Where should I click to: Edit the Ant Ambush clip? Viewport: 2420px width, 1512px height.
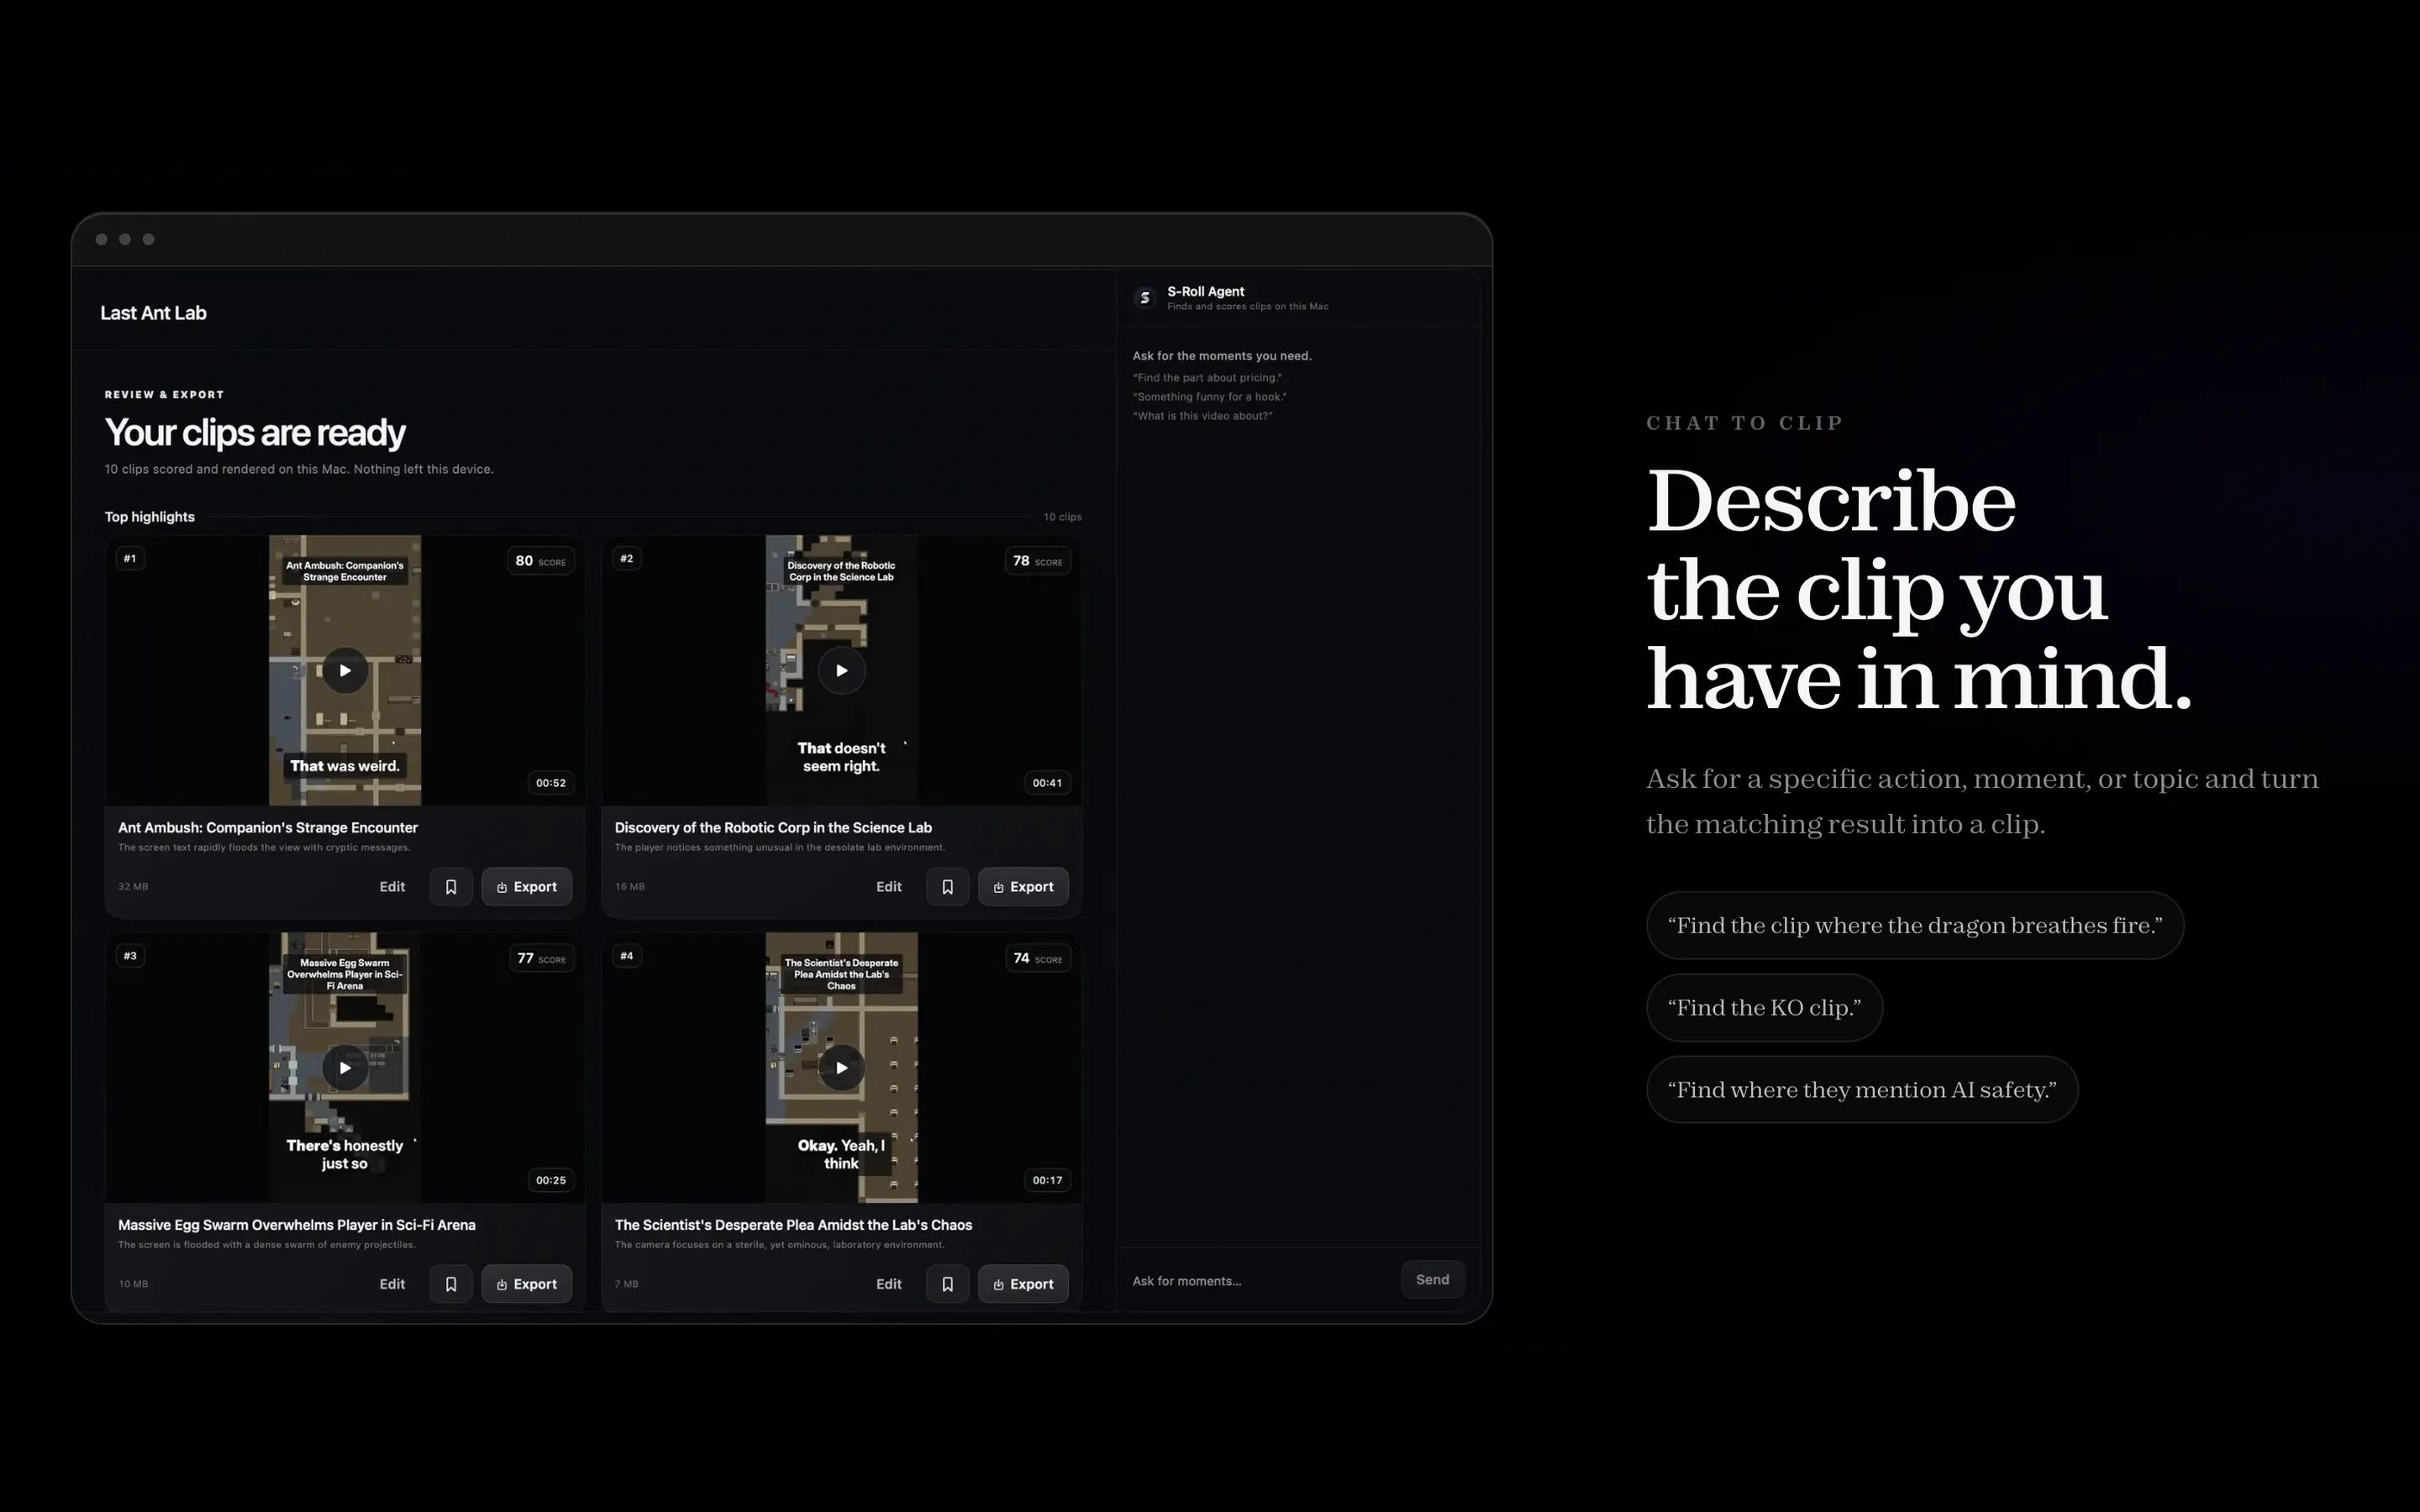pyautogui.click(x=392, y=887)
